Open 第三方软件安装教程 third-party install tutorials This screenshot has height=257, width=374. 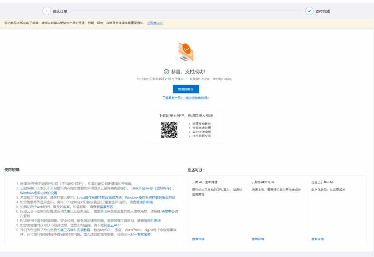coord(75,230)
